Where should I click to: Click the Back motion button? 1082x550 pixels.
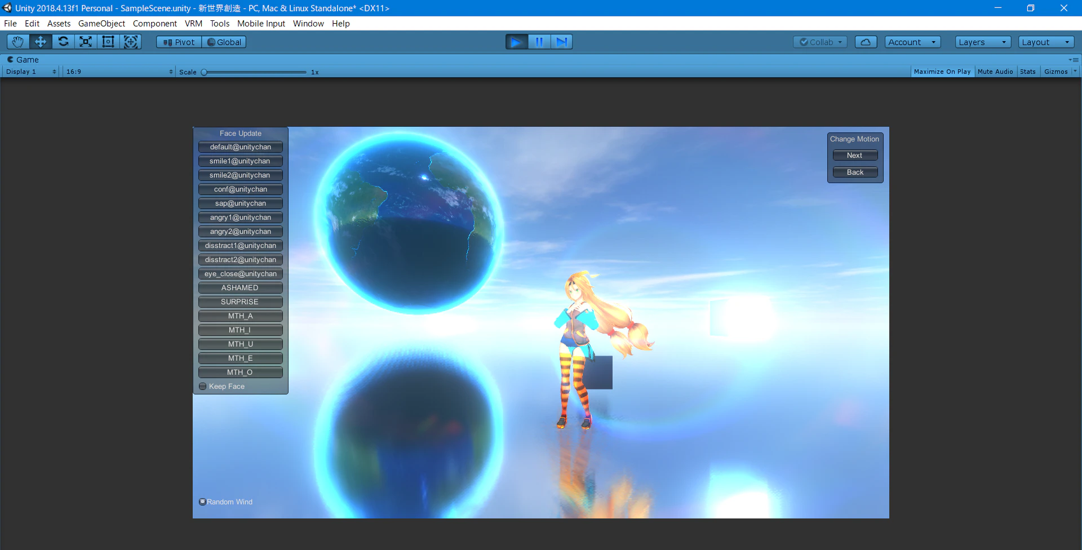[x=855, y=172]
